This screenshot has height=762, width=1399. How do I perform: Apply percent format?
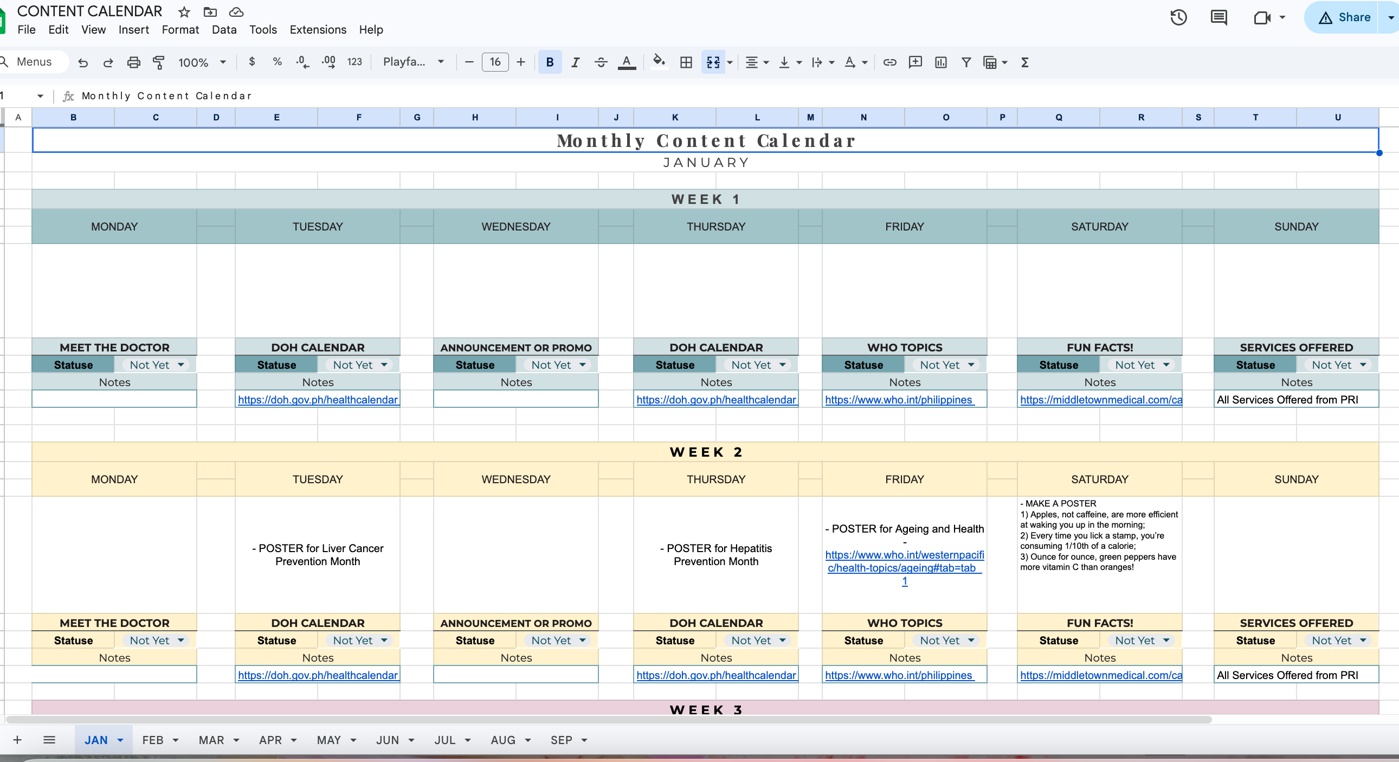tap(277, 62)
